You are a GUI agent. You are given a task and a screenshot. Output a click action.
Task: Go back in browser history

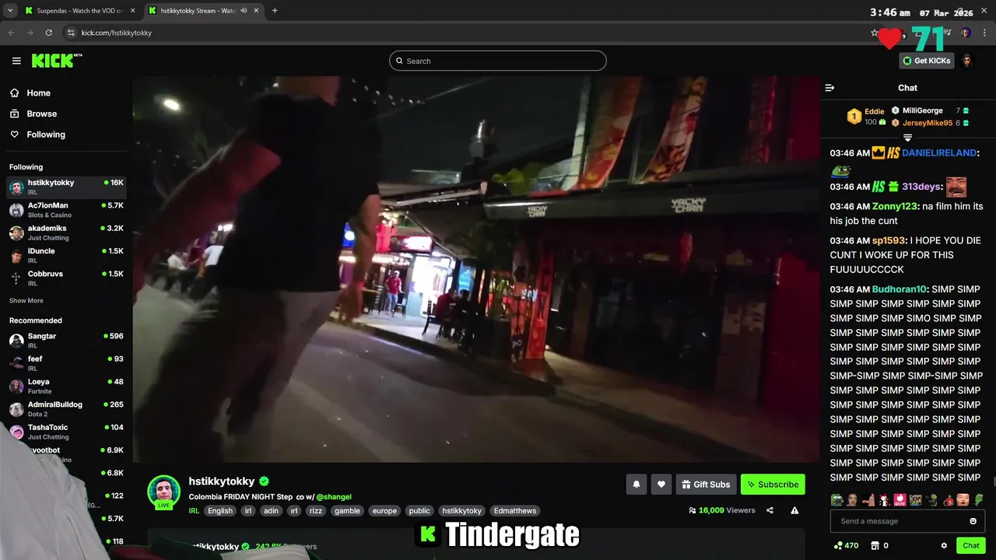tap(12, 33)
